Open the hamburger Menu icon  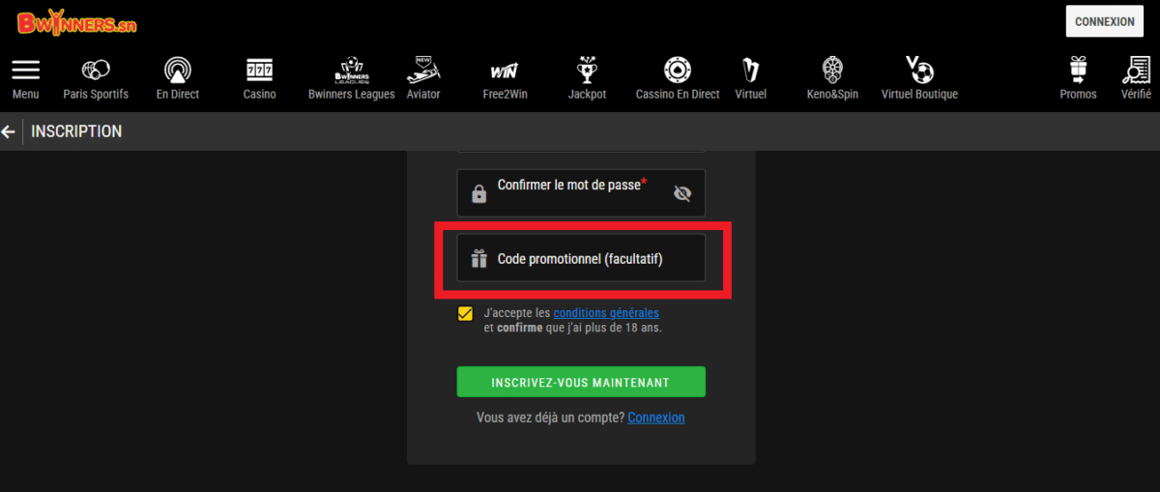[25, 71]
